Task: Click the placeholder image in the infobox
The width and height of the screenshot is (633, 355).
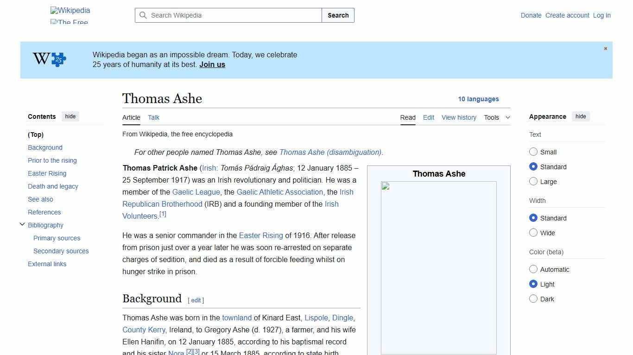Action: (x=438, y=267)
